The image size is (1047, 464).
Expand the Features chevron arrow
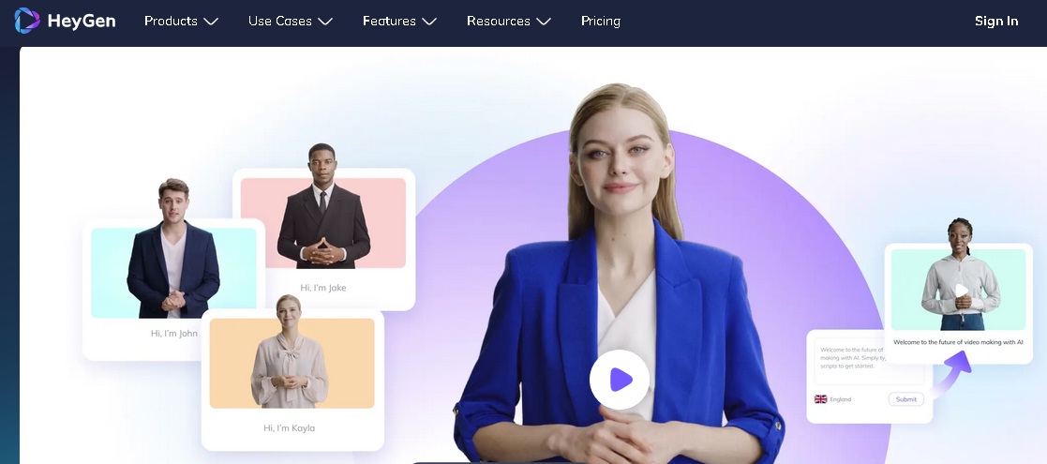click(x=429, y=22)
